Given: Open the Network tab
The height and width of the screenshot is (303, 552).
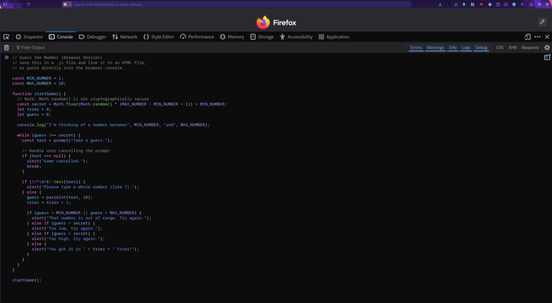Looking at the screenshot, I should click(125, 37).
